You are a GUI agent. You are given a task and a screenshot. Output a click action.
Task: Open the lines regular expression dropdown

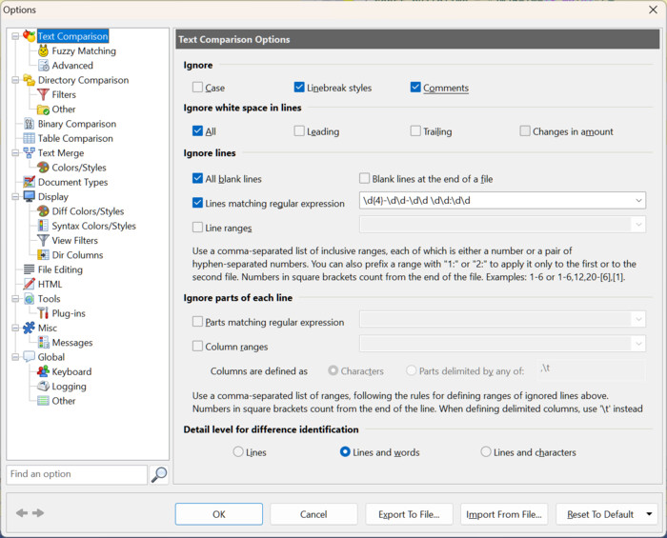[x=638, y=200]
